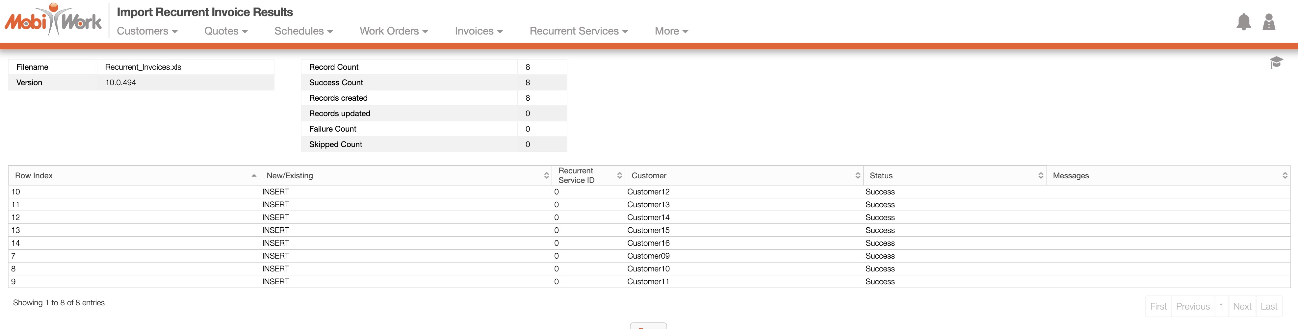This screenshot has height=329, width=1298.
Task: Sort by Row Index column arrow
Action: coord(253,175)
